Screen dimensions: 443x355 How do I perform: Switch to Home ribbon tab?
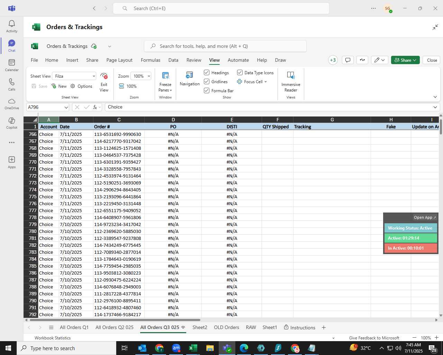[x=52, y=60]
